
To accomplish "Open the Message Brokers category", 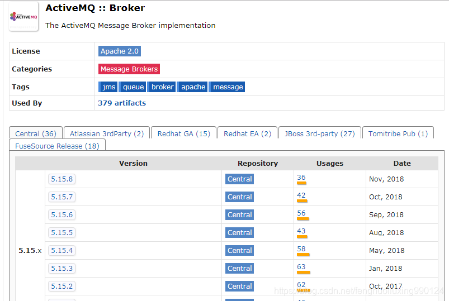I will pyautogui.click(x=129, y=69).
